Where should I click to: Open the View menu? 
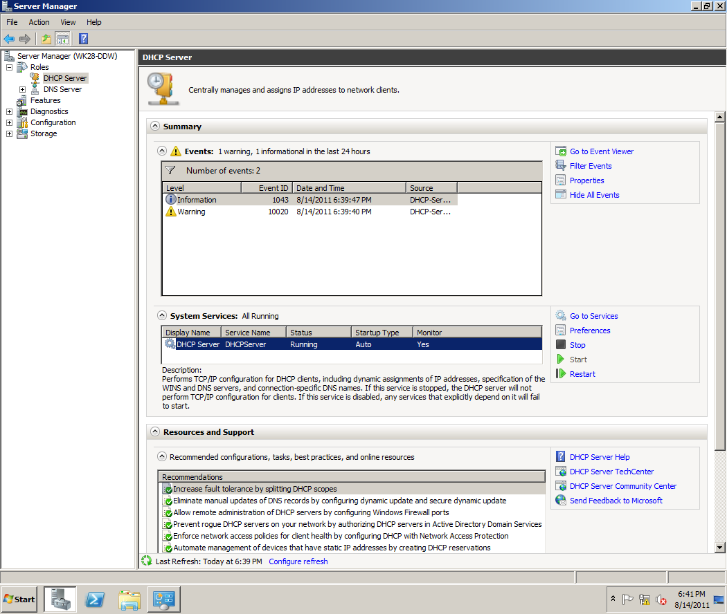point(68,22)
